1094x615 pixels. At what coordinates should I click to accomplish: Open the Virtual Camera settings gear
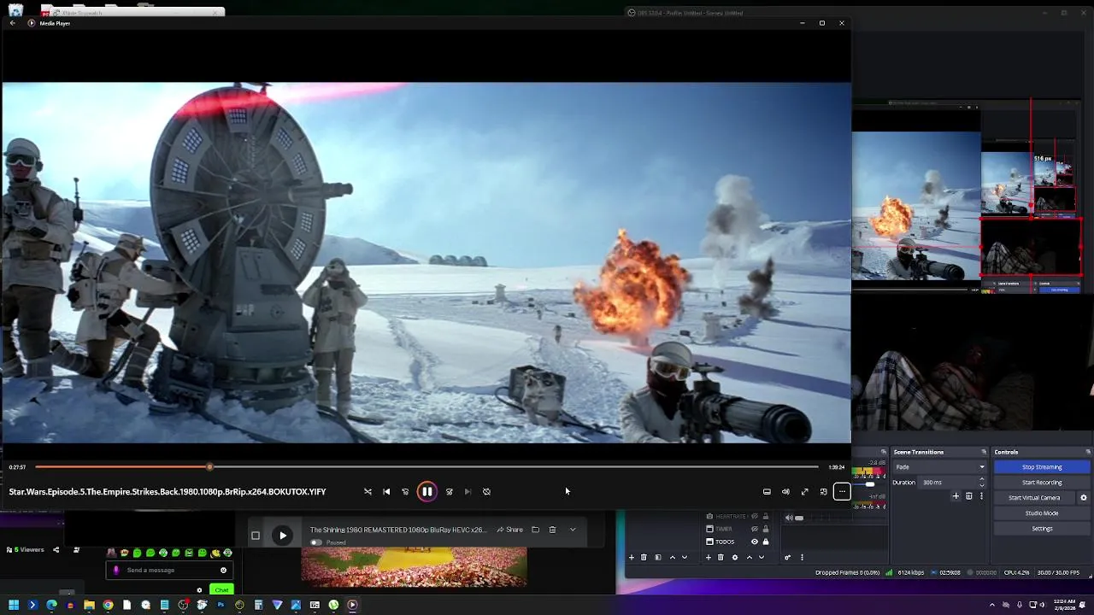[1084, 498]
